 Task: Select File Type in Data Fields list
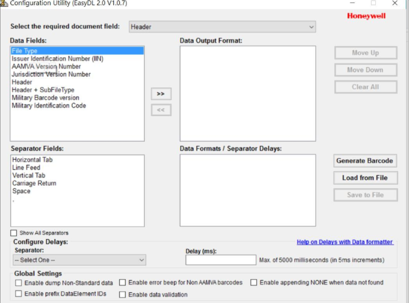77,51
